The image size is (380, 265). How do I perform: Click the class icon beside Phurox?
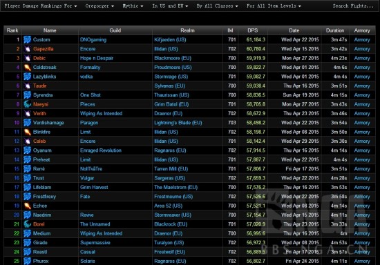28,261
